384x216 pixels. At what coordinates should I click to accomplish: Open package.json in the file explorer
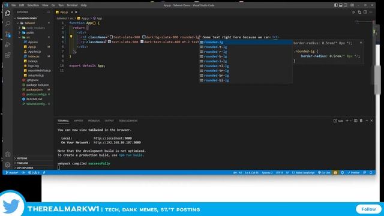pyautogui.click(x=34, y=89)
